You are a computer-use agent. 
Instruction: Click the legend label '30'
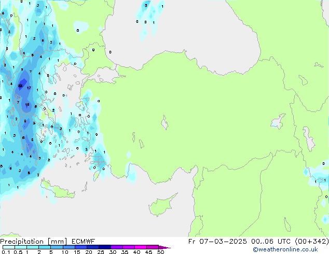click(113, 252)
